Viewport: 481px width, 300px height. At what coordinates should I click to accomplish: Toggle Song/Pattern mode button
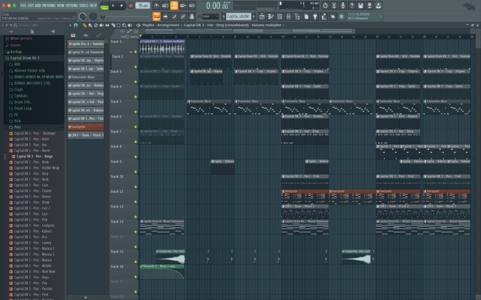tap(105, 6)
